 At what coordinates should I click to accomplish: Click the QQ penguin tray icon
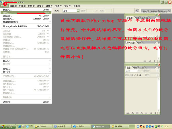(141, 126)
